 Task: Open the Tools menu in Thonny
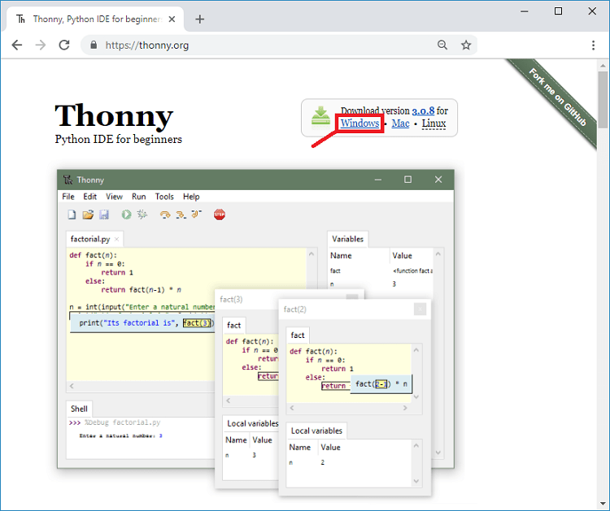point(164,197)
